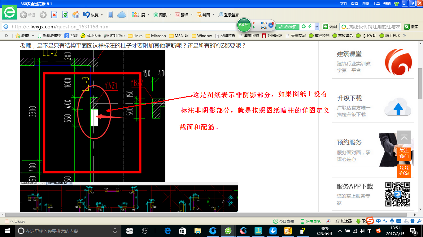423x237 pixels.
Task: Open File Explorer from the taskbar
Action: (x=198, y=231)
